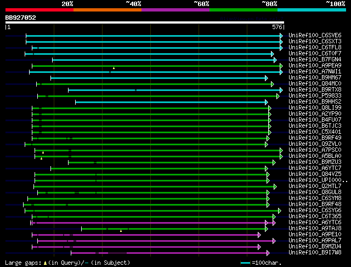The image size is (351, 267).
Task: Click the cyan 100char scale bar in legend
Action: click(245, 263)
